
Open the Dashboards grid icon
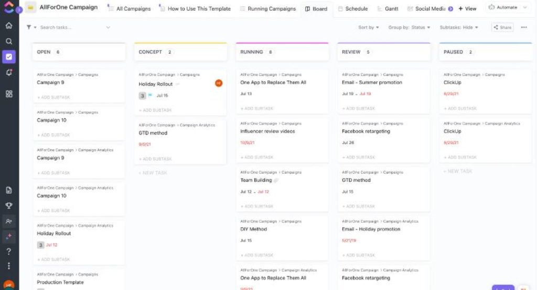(9, 94)
